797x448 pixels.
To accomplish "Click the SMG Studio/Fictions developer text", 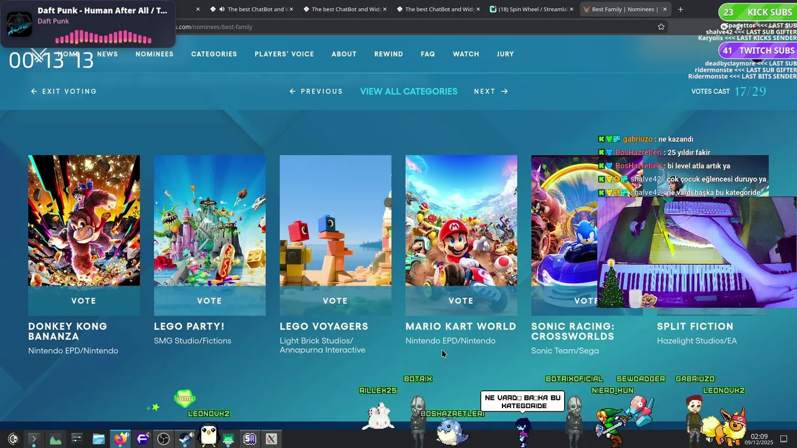I will pos(192,340).
